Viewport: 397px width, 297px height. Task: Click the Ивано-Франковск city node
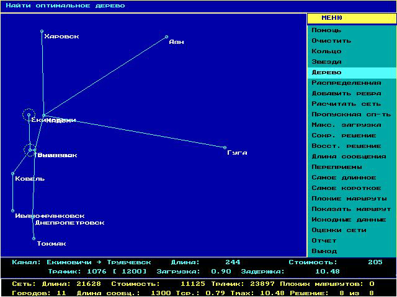coord(12,210)
